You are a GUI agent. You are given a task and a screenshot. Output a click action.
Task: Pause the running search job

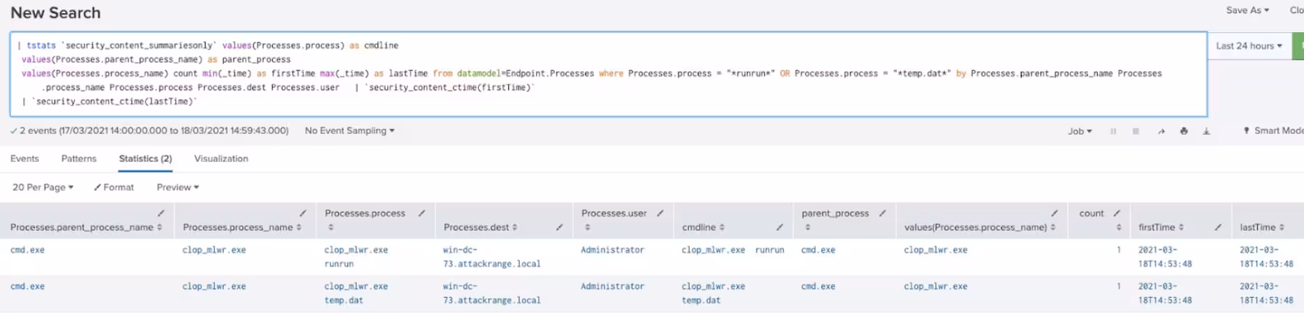[x=1113, y=131]
